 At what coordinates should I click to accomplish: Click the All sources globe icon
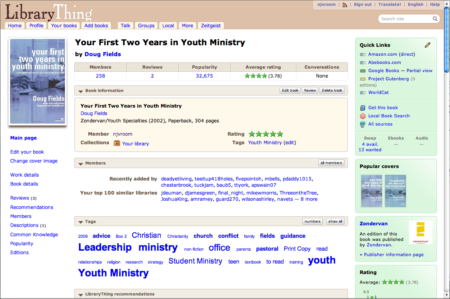click(362, 124)
